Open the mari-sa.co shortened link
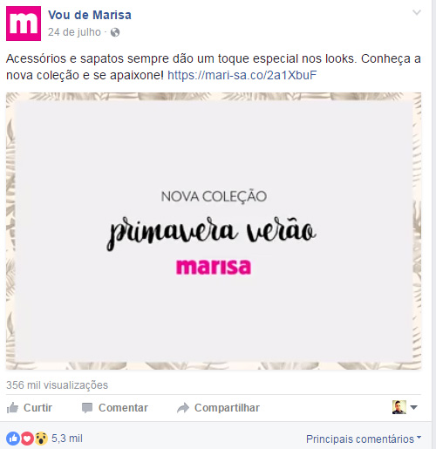This screenshot has width=436, height=449. point(242,75)
